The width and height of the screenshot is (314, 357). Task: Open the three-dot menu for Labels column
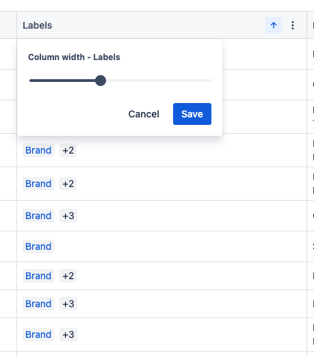[x=293, y=25]
